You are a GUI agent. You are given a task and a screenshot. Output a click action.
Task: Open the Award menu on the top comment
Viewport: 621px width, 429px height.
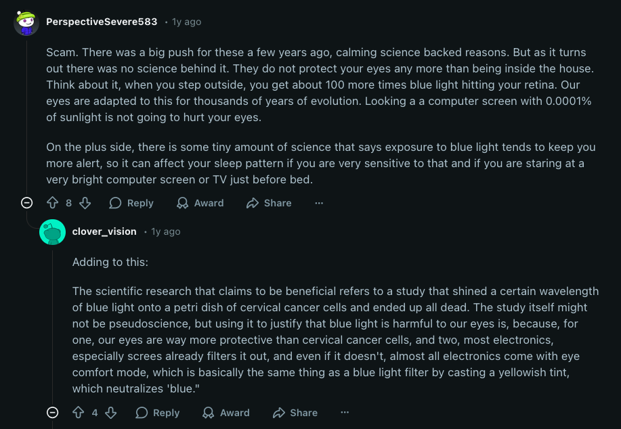point(200,203)
